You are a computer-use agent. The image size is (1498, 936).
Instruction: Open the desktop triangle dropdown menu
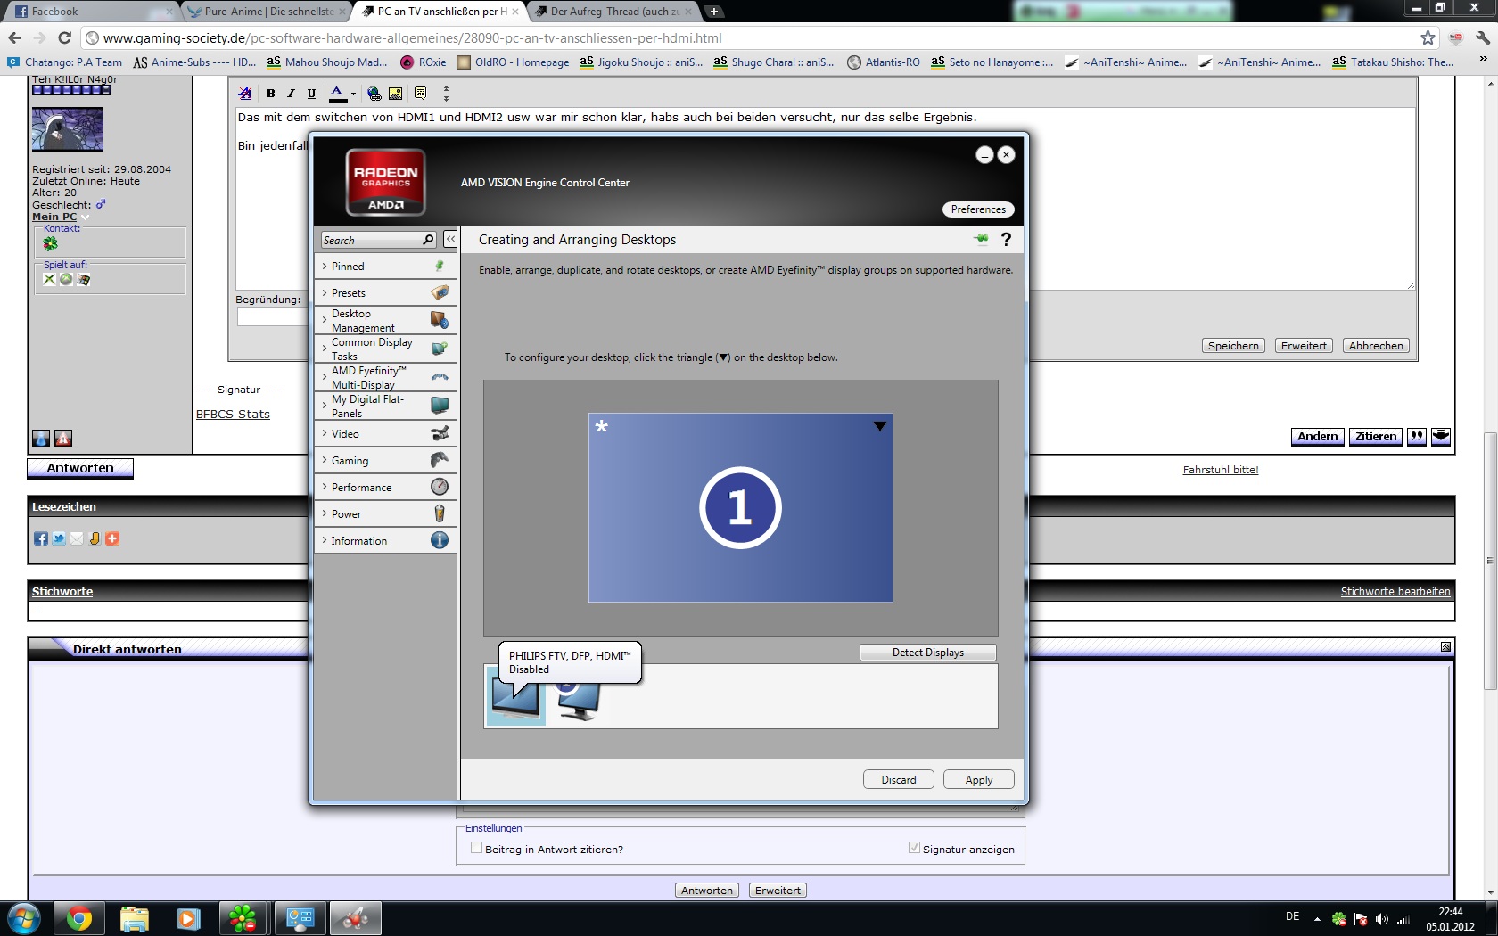pyautogui.click(x=879, y=426)
